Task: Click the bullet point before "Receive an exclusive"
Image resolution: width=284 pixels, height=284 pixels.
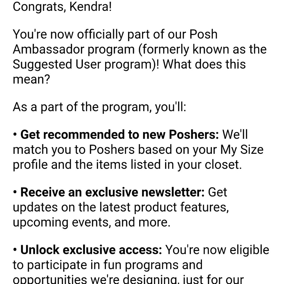Action: 15,192
